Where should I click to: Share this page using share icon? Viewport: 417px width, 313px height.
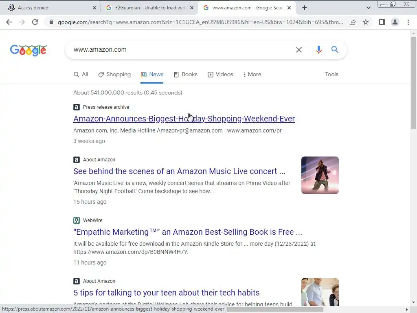[353, 22]
